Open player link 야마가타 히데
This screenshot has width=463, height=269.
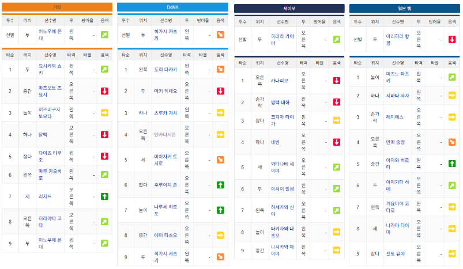click(x=397, y=185)
